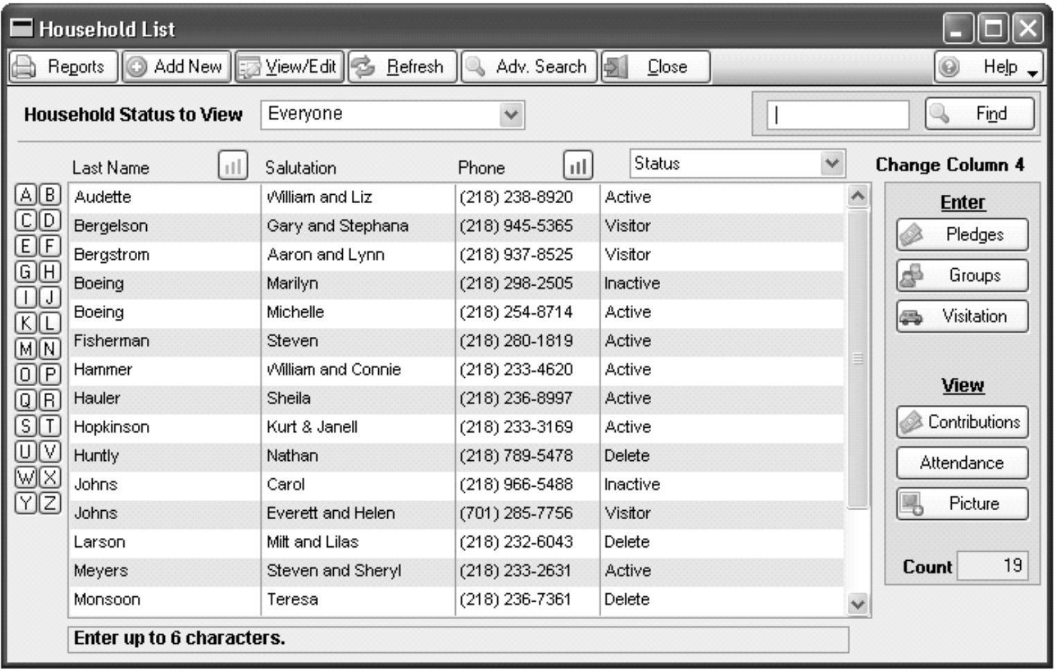Jump to letter M in alphabet index

[x=26, y=349]
